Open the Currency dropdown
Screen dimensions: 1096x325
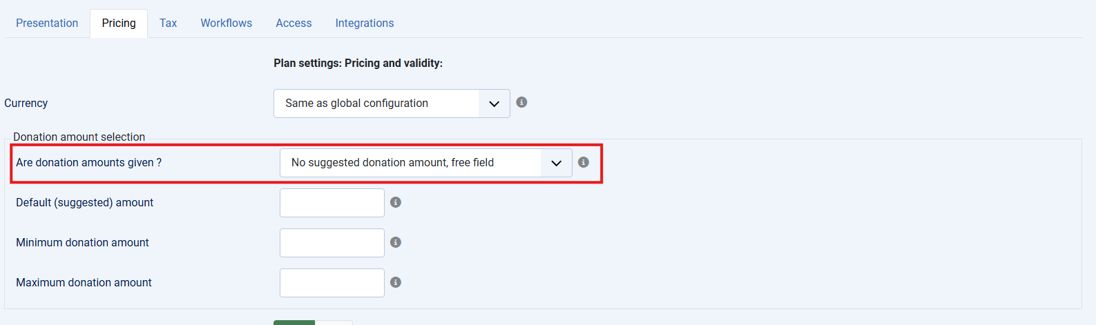(x=392, y=104)
